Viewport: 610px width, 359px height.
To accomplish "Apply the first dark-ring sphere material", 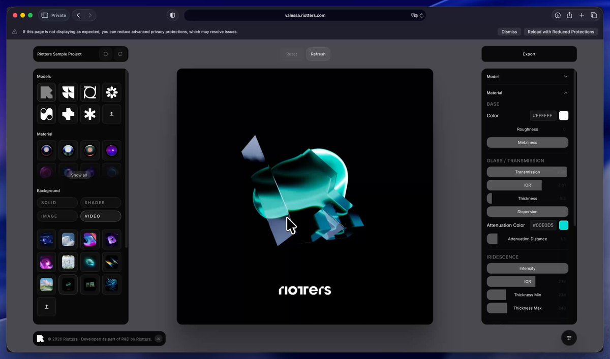I will 46,150.
